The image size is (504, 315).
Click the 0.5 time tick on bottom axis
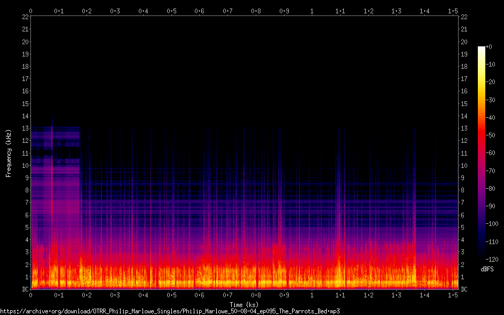point(171,295)
